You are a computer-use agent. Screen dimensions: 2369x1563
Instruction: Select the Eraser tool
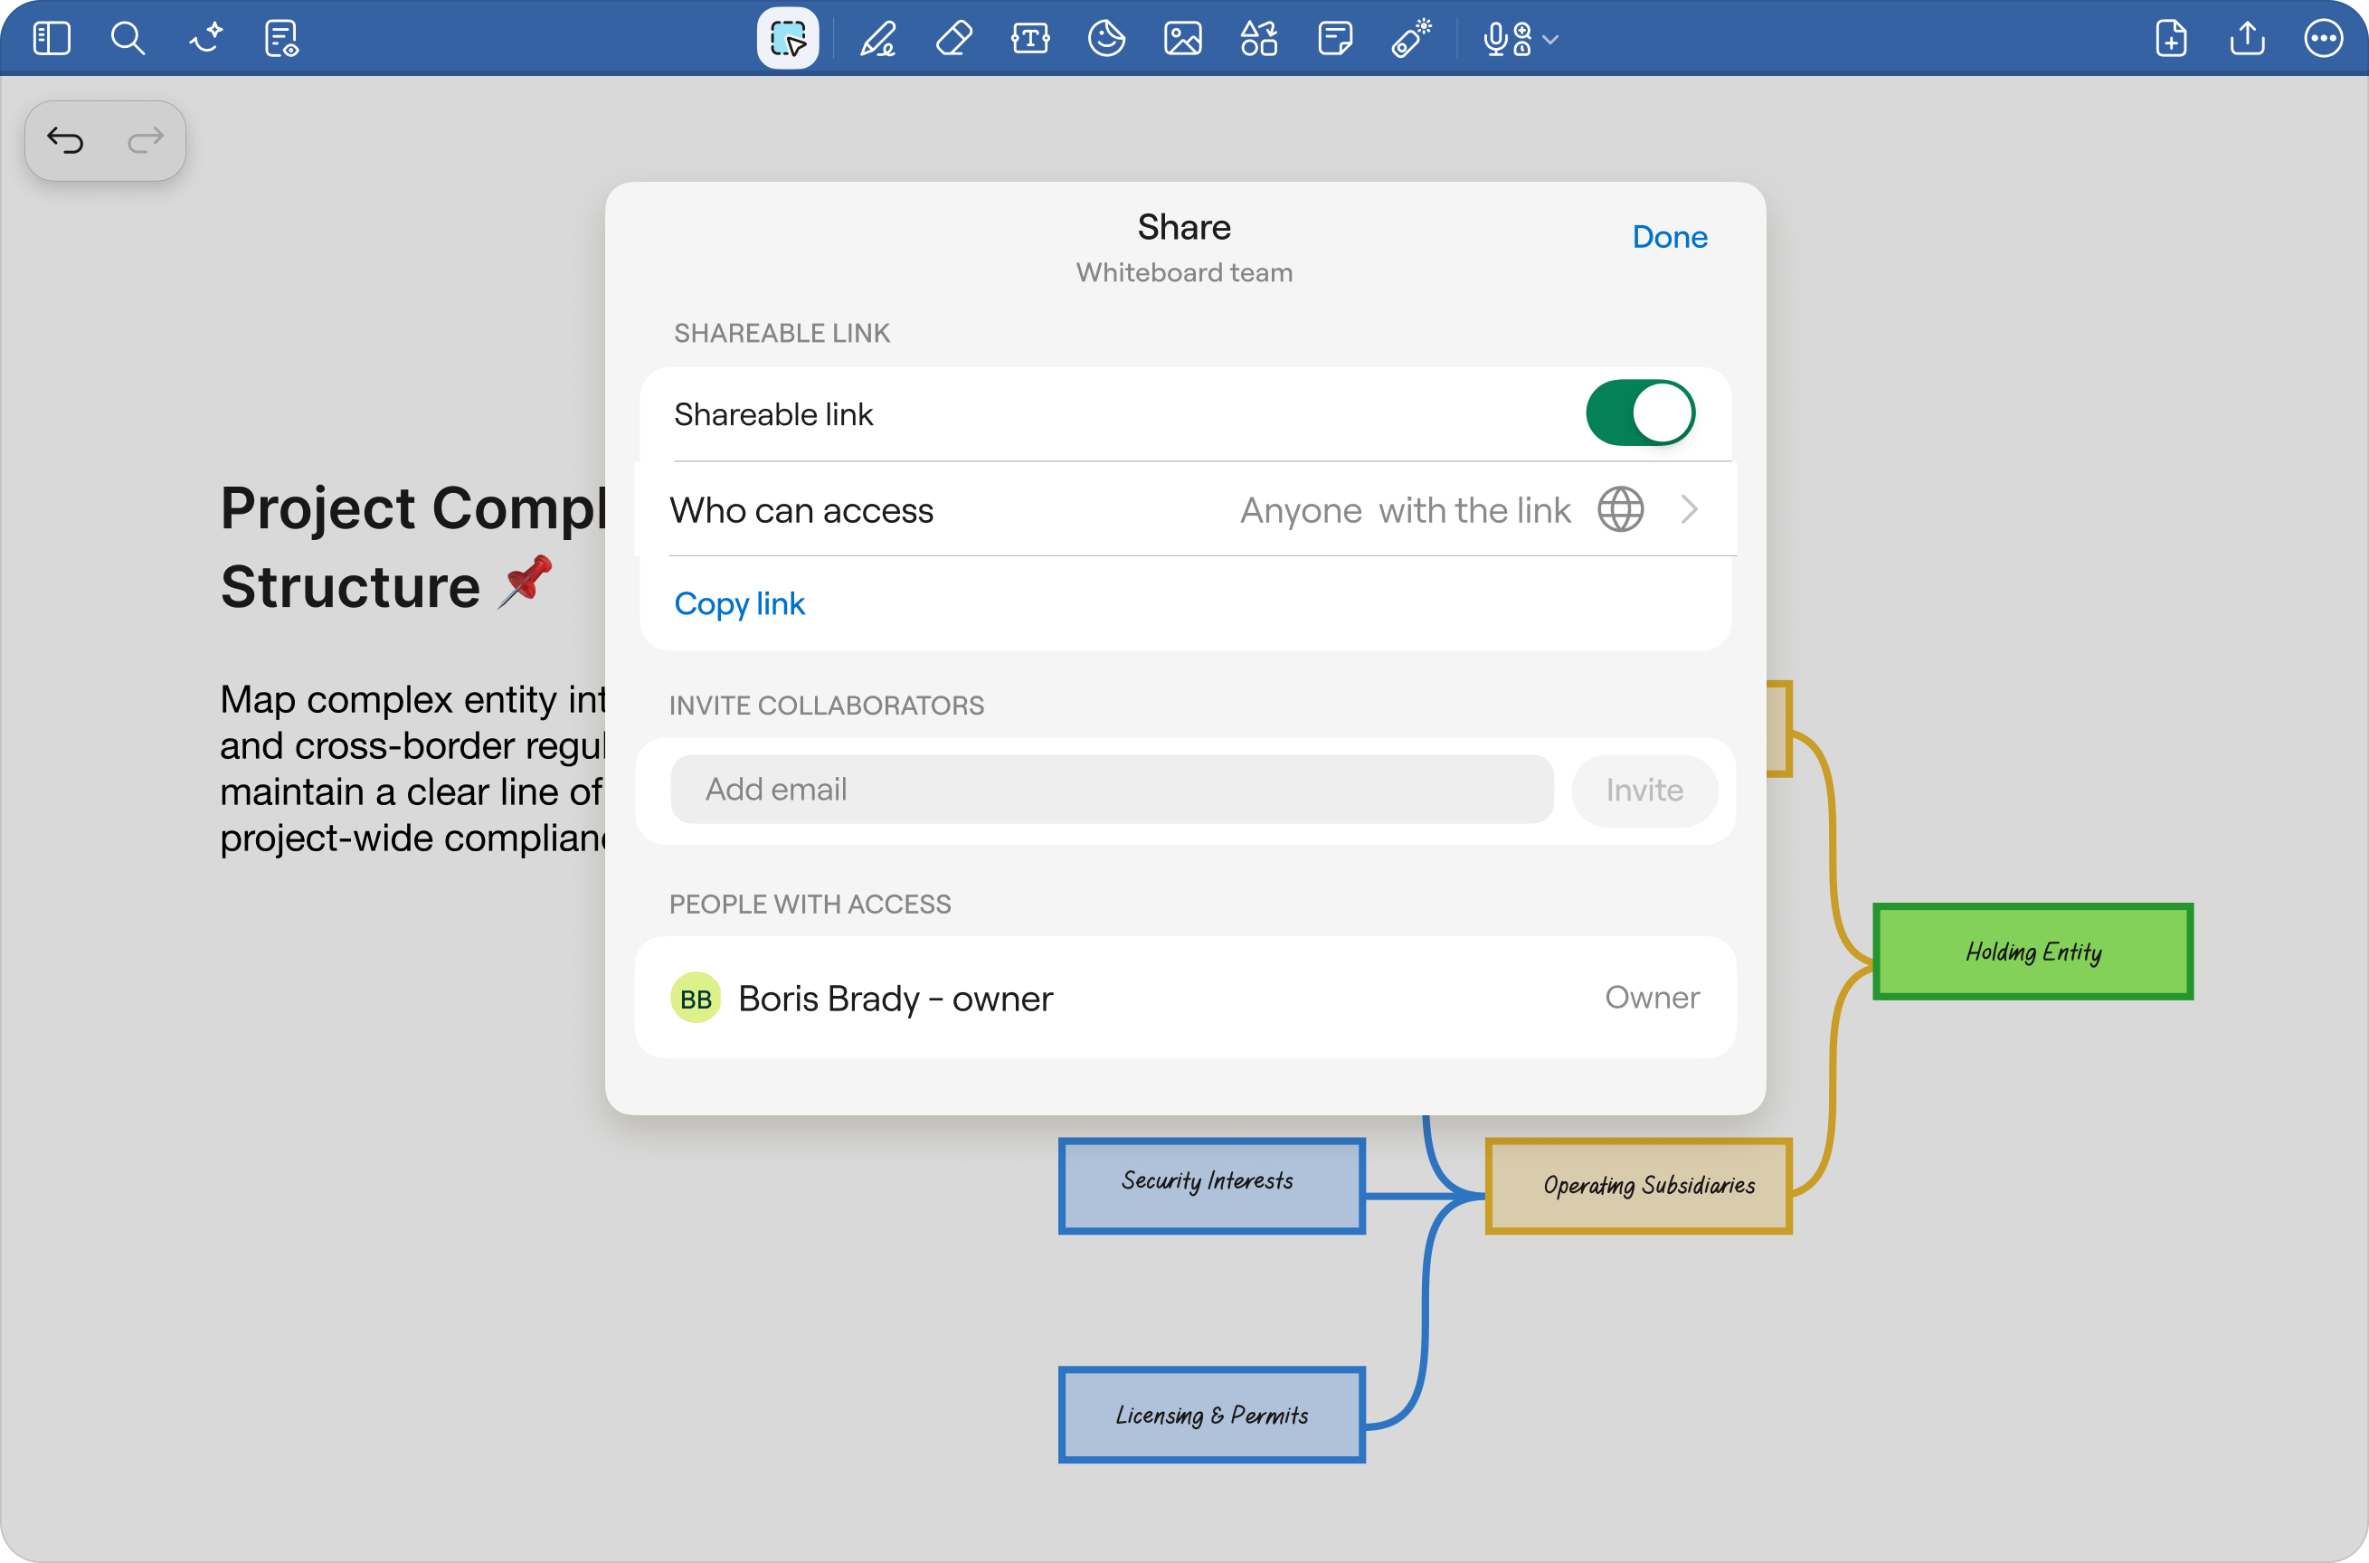[953, 39]
